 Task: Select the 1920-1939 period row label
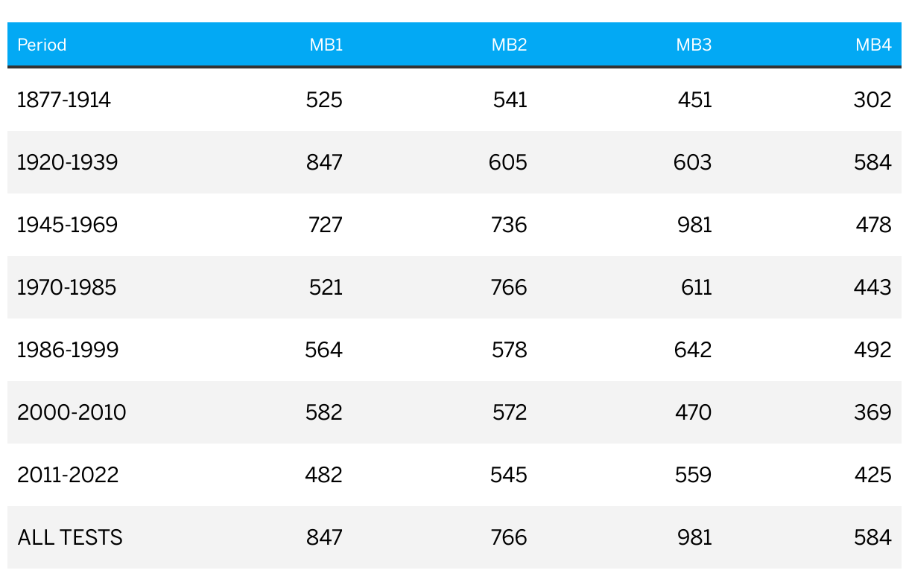(x=68, y=162)
